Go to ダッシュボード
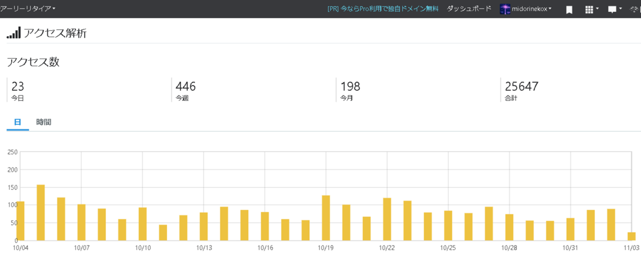Viewport: 641px width, 254px height. 468,9
